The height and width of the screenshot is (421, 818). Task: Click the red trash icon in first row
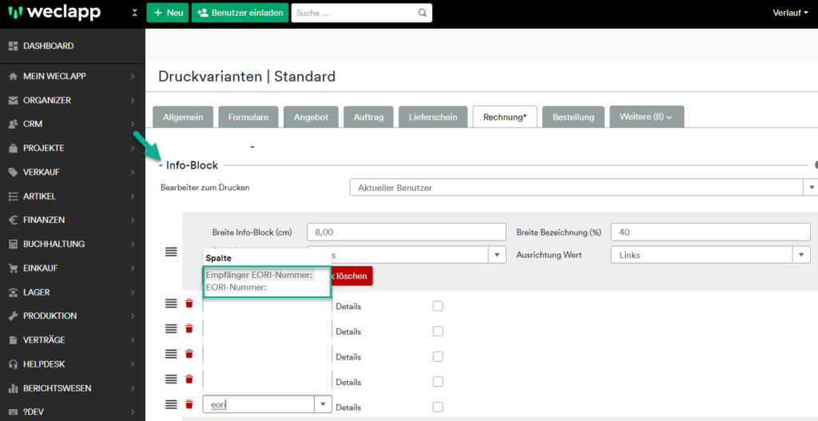(189, 304)
